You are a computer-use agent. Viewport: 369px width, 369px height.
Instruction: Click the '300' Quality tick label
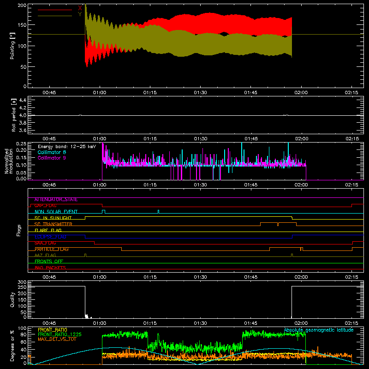[22, 282]
